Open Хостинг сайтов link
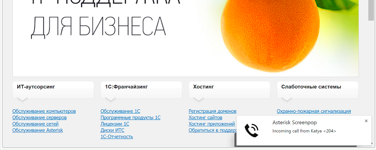The image size is (376, 150). tap(205, 118)
